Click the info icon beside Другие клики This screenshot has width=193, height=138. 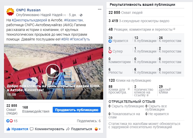(x=170, y=89)
